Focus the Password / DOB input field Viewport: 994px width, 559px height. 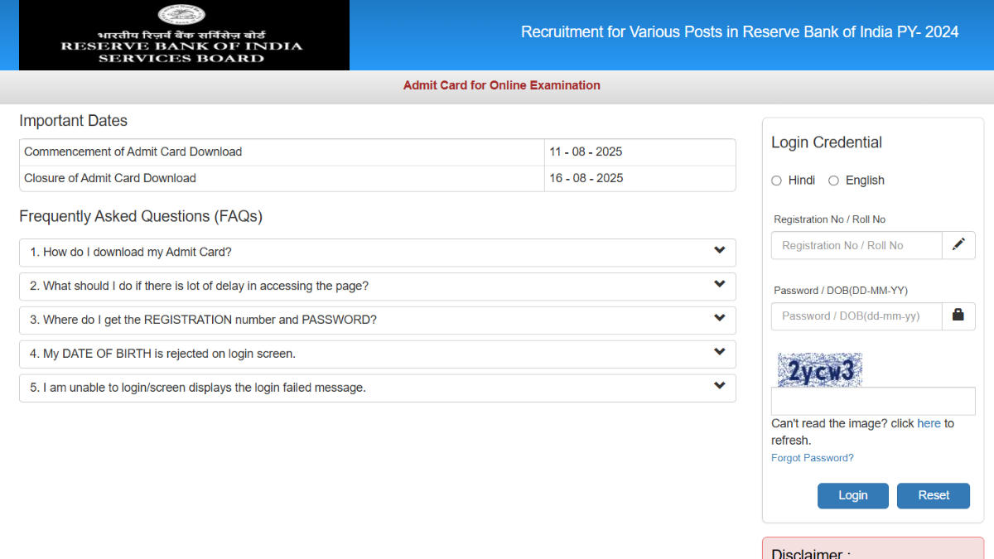tap(856, 316)
